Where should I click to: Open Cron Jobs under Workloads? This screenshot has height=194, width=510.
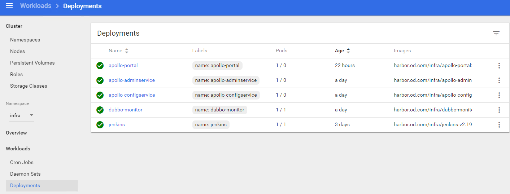click(x=22, y=163)
